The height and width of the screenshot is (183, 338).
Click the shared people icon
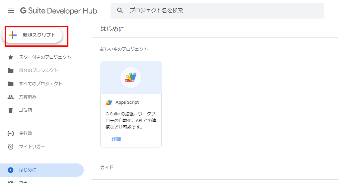coord(11,97)
